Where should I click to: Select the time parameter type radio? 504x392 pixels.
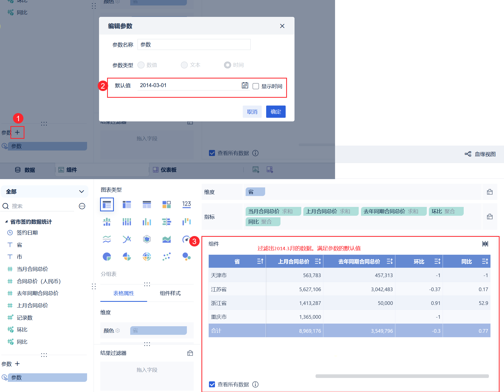227,65
